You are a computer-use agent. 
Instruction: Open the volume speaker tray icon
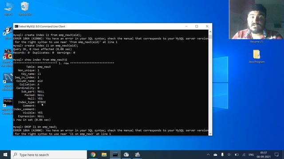pos(229,155)
